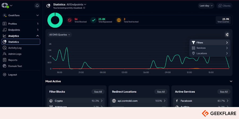
Task: Collapse the Most Active section
Action: coord(231,81)
